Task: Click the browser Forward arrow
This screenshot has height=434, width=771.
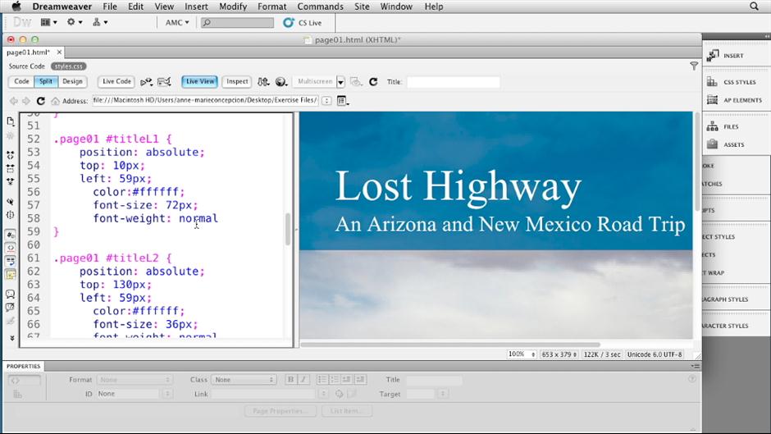Action: (x=26, y=101)
